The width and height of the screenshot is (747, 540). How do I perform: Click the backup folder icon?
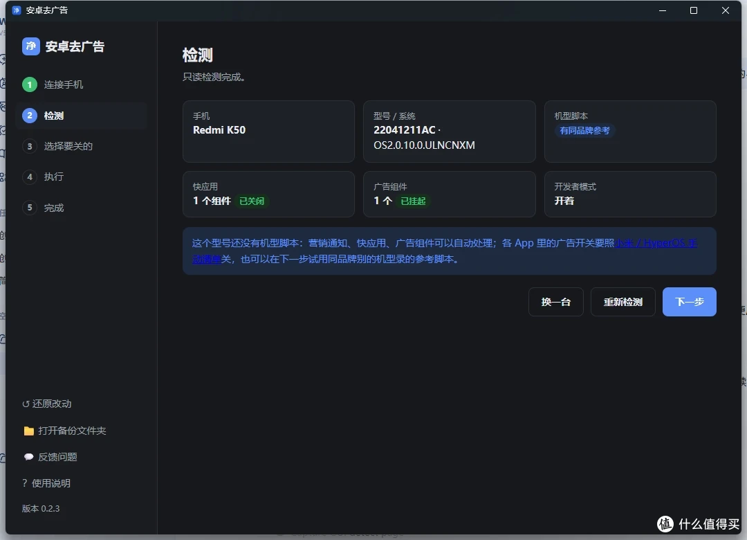click(28, 431)
